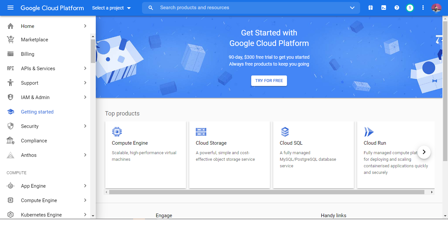Expand the search bar dropdown arrow
The image size is (448, 229).
click(352, 8)
